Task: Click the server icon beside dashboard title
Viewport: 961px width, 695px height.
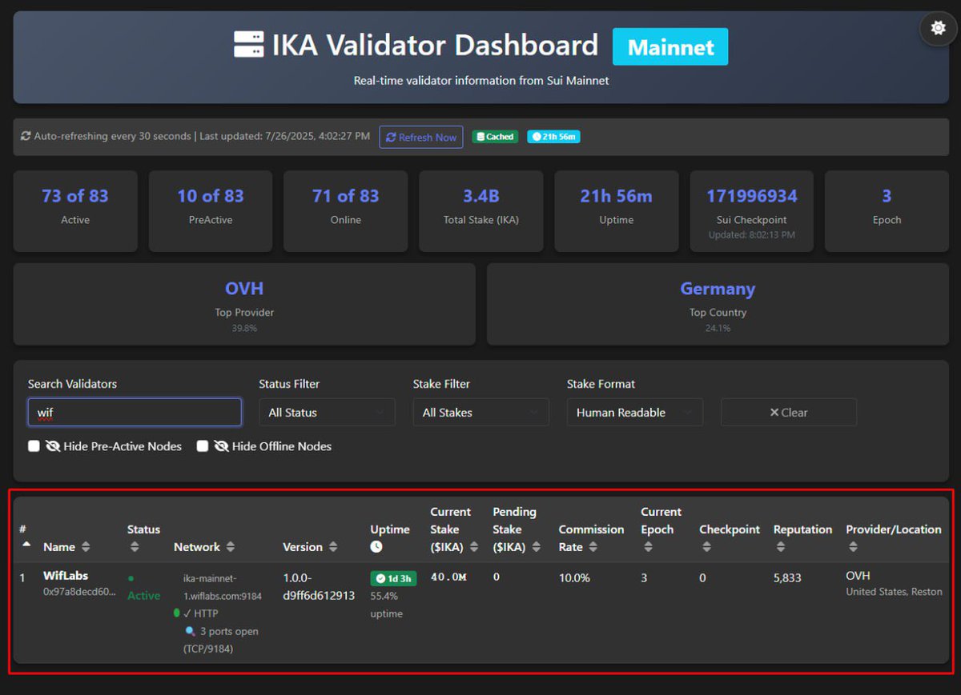Action: tap(248, 45)
